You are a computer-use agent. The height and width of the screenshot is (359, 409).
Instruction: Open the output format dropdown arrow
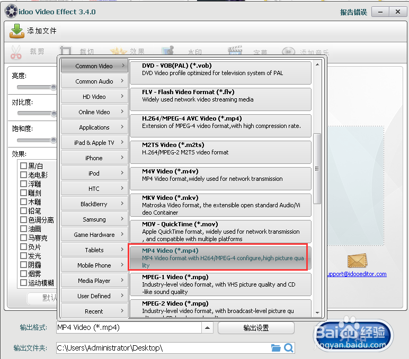[x=207, y=328]
